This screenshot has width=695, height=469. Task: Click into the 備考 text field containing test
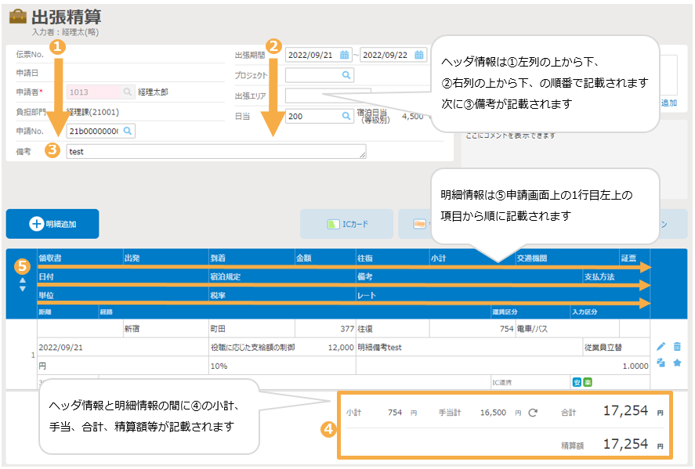point(215,151)
